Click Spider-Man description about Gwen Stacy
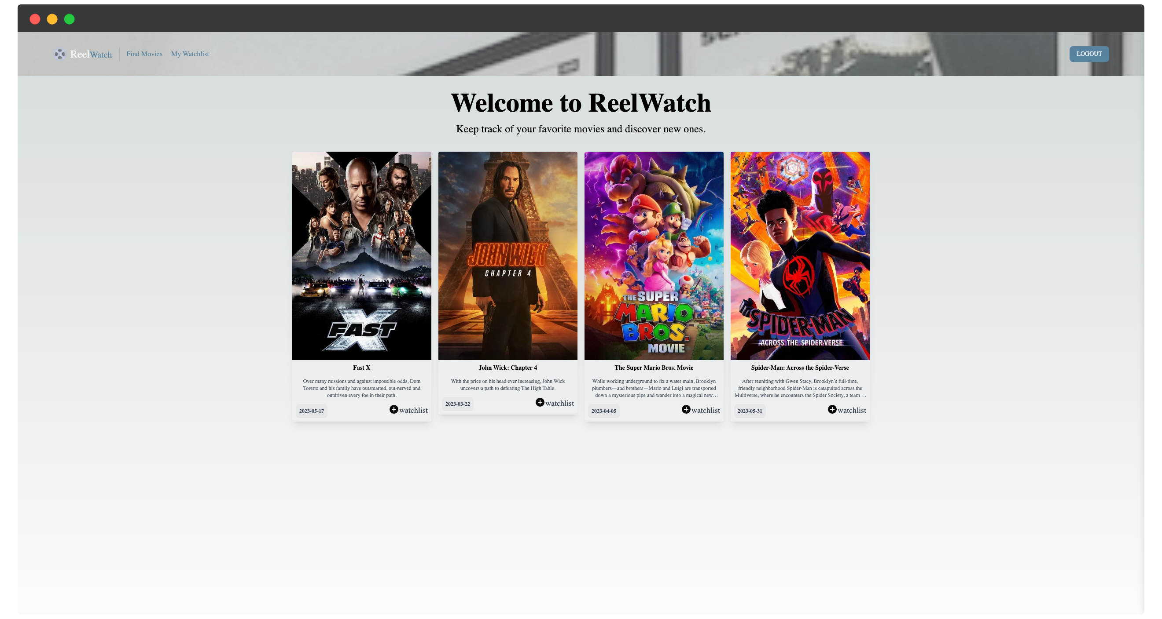This screenshot has height=619, width=1162. [800, 388]
